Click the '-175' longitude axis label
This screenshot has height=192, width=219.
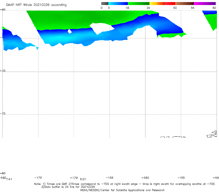(x=38, y=178)
